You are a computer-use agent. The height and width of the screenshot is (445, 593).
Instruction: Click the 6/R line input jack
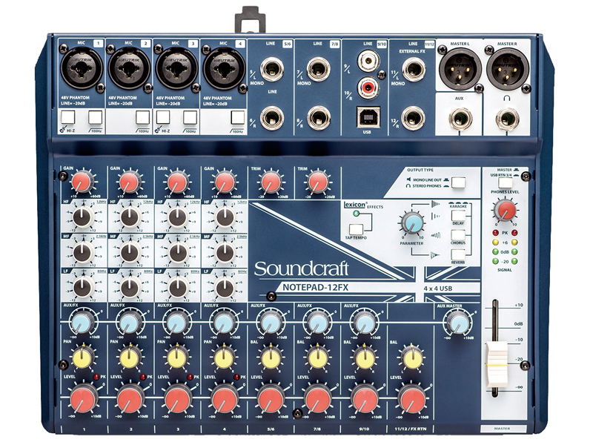(x=272, y=118)
